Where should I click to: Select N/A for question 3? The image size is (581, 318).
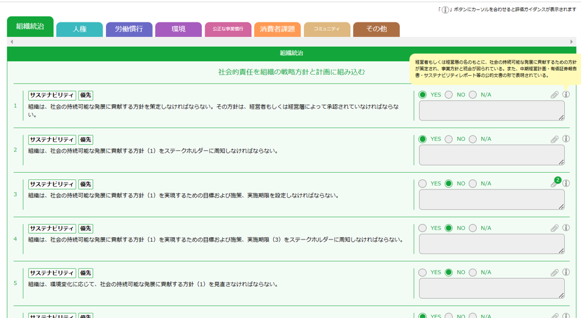tap(473, 184)
